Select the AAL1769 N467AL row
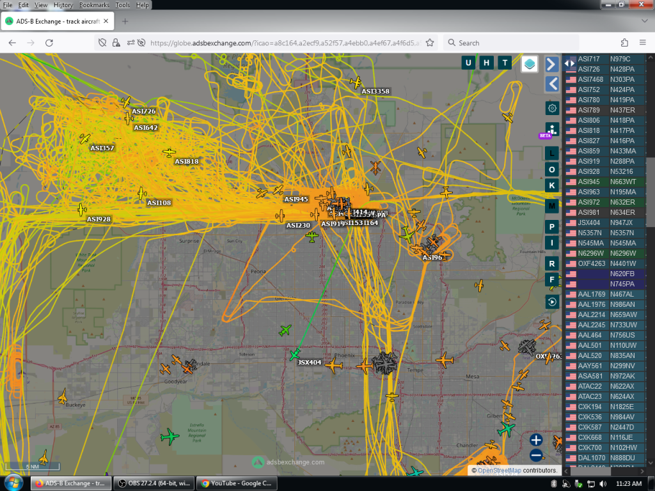Screen dimensions: 655x491 tap(604, 294)
